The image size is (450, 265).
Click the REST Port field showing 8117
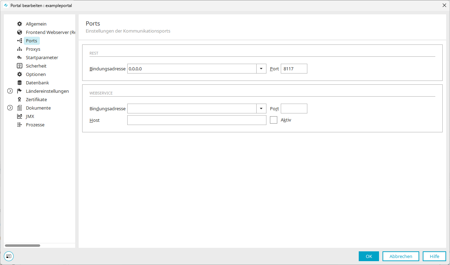[294, 69]
